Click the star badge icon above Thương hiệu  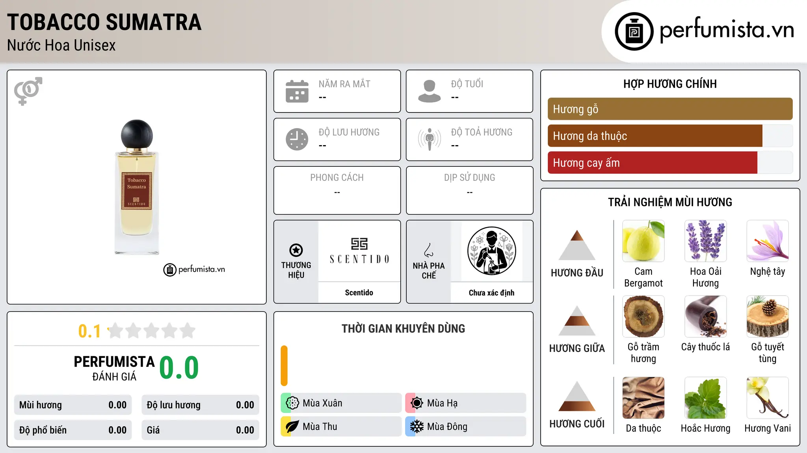[x=296, y=250]
